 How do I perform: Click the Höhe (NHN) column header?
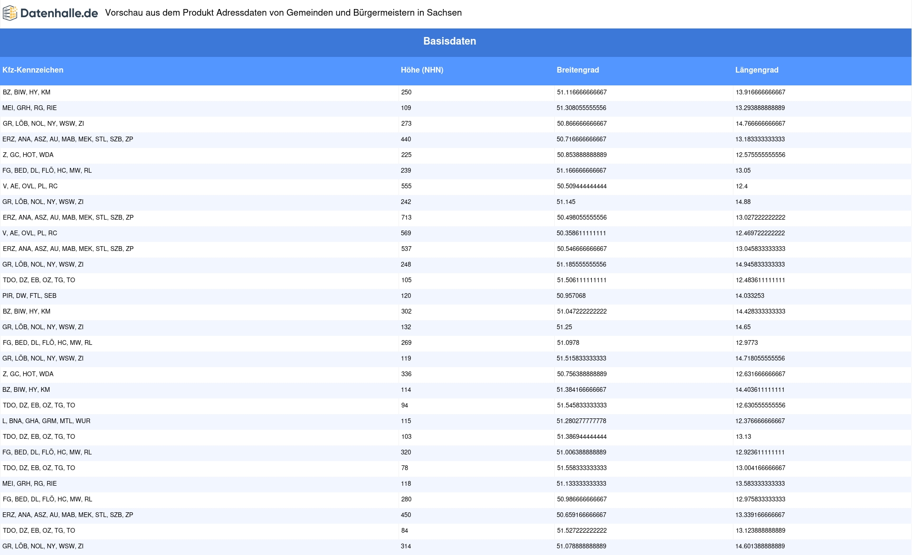tap(422, 70)
